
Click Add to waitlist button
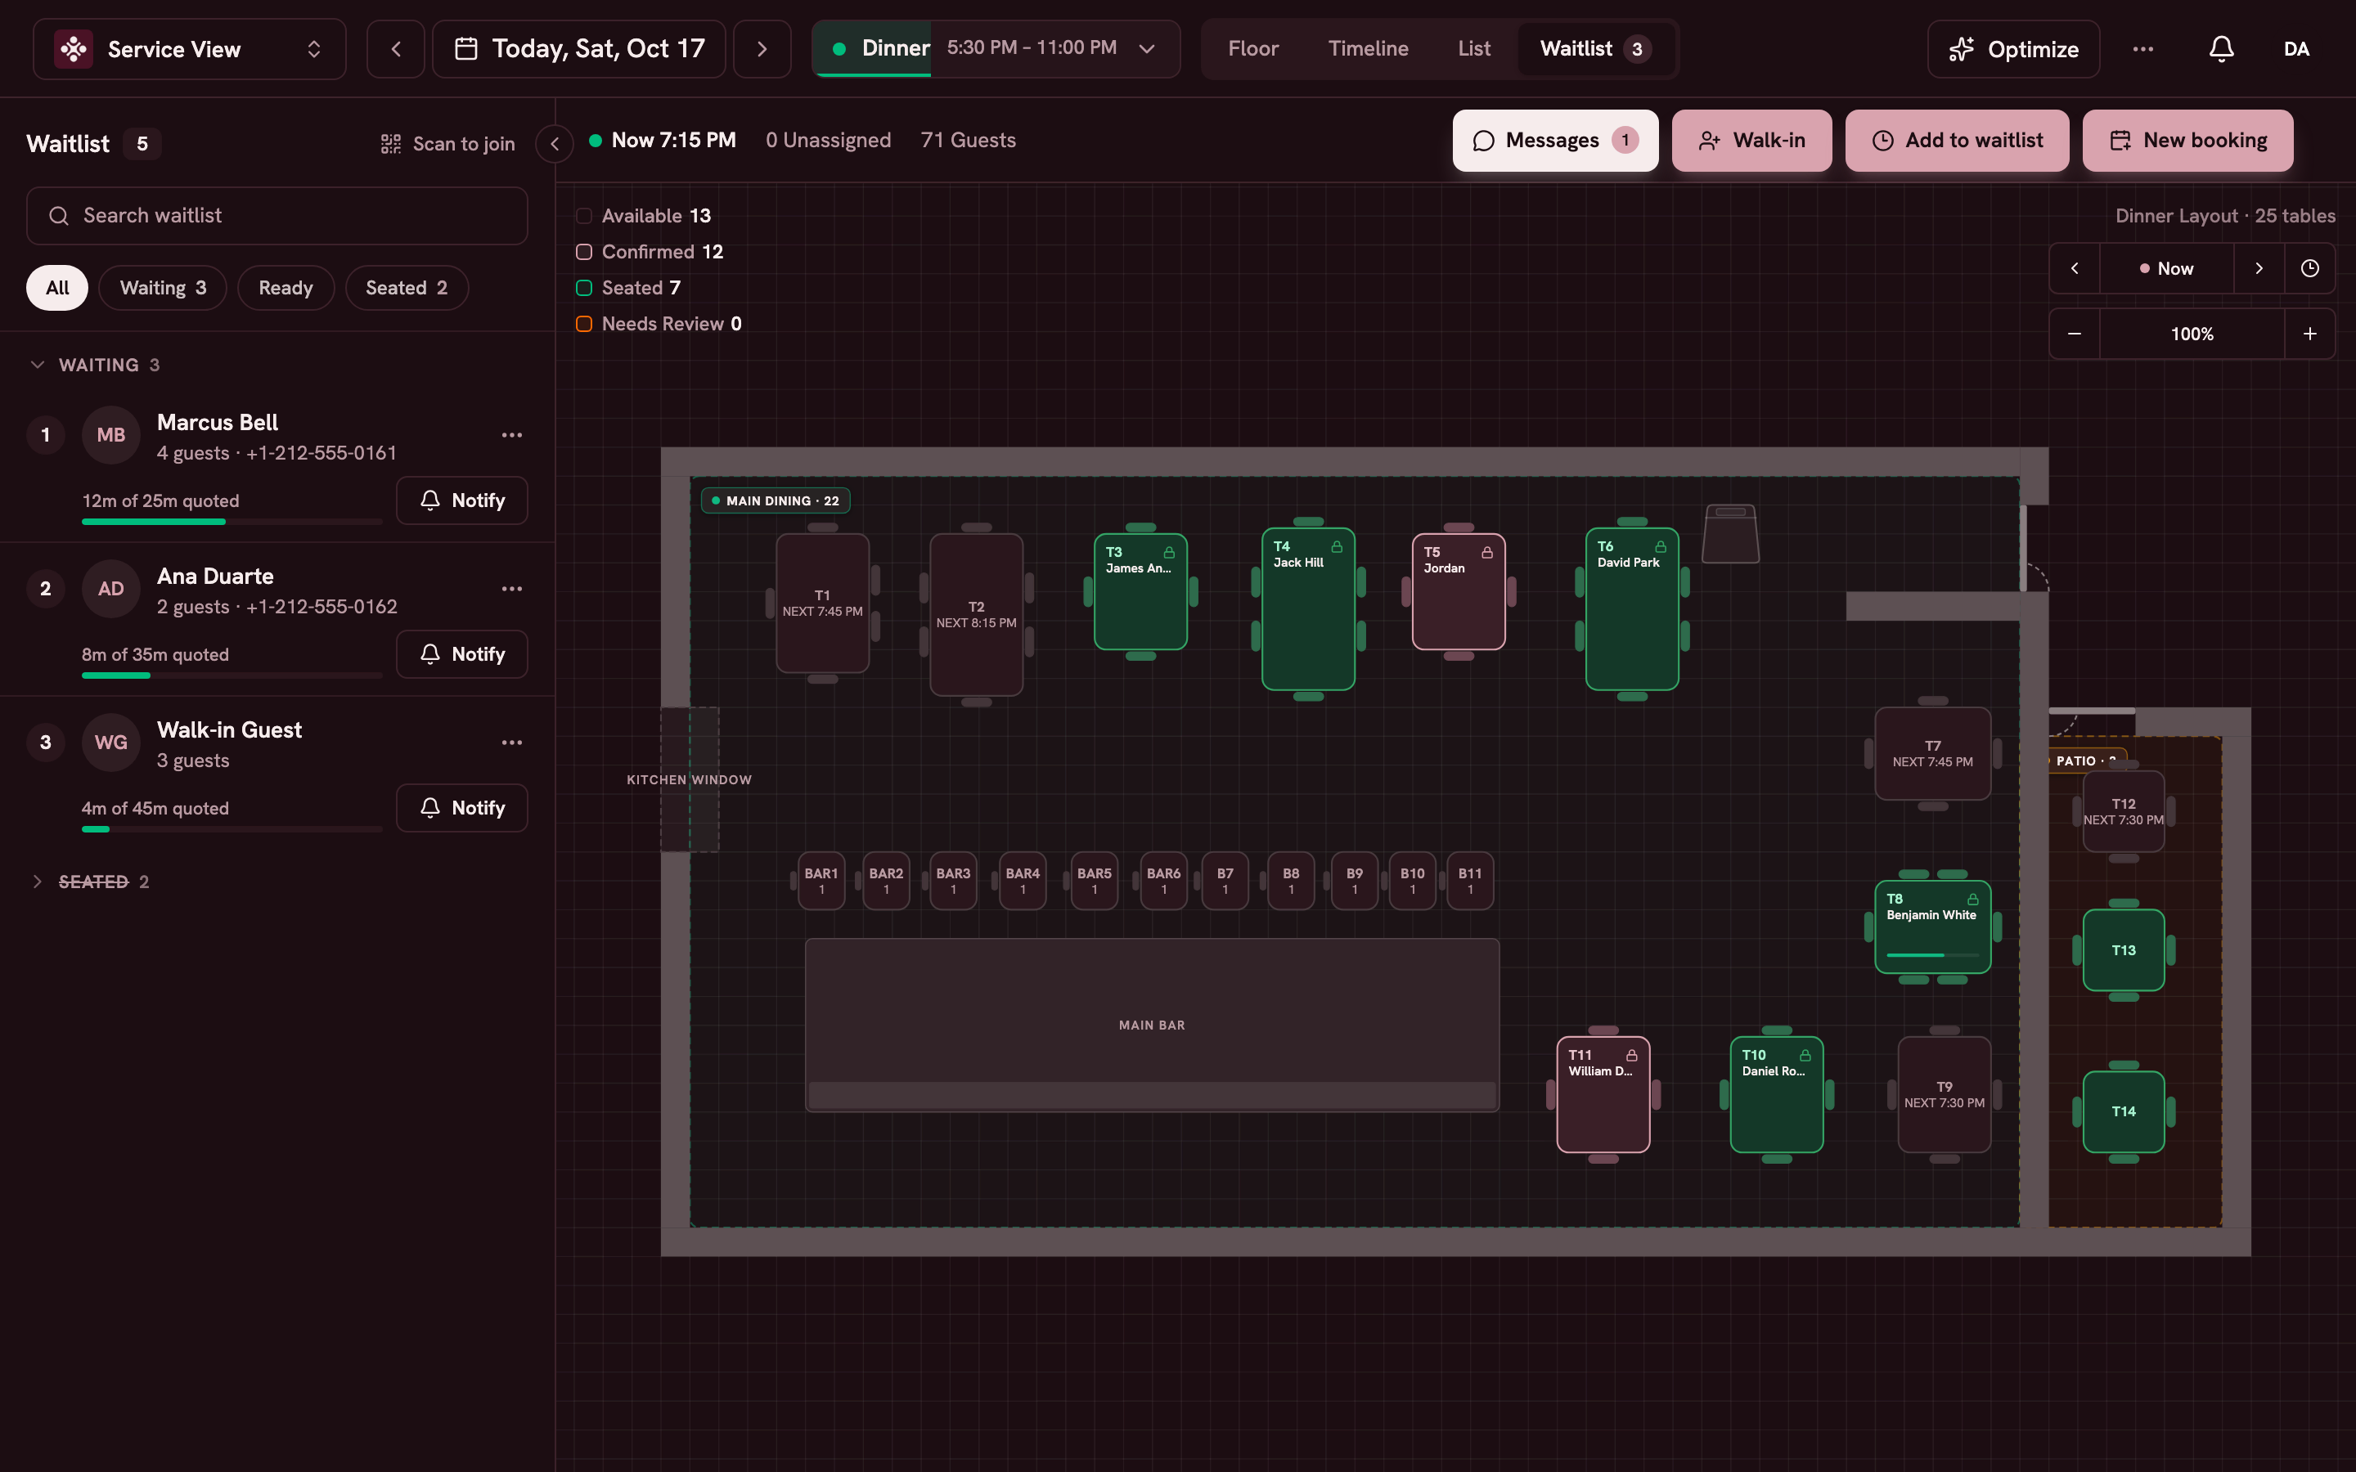(1957, 141)
